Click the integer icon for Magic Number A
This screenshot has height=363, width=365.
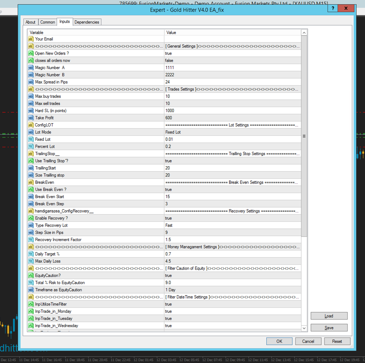[31, 68]
